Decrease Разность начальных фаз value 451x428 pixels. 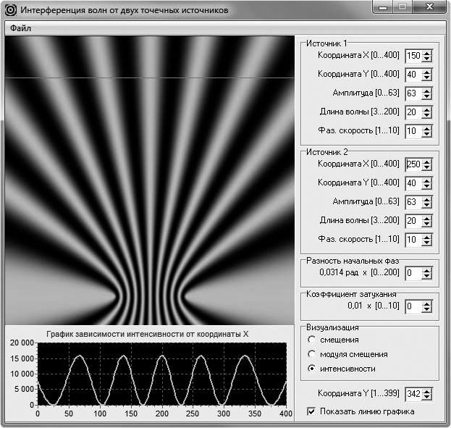tap(427, 277)
